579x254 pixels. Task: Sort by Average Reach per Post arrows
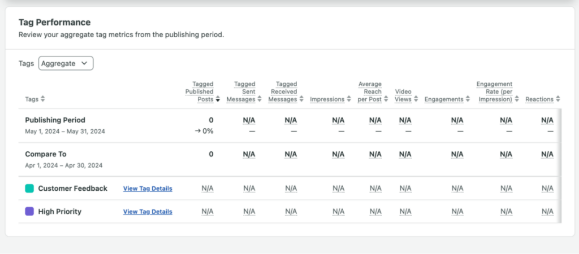(x=386, y=99)
